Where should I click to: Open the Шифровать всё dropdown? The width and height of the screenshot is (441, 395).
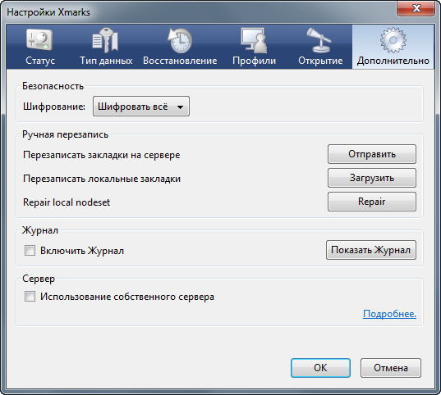click(x=141, y=107)
